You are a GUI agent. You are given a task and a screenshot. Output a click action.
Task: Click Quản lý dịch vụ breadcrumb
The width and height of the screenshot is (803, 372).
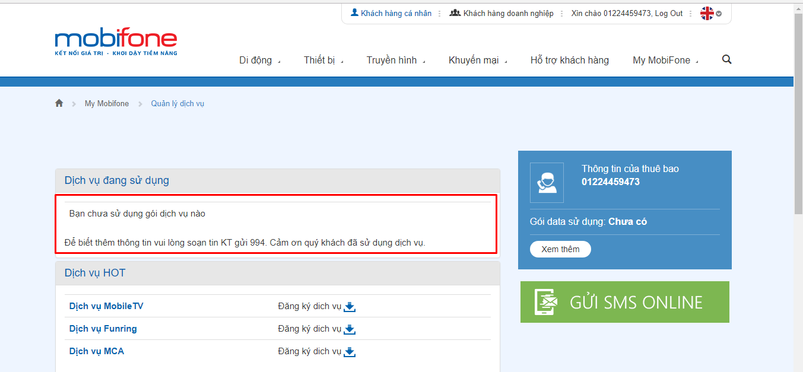point(177,103)
